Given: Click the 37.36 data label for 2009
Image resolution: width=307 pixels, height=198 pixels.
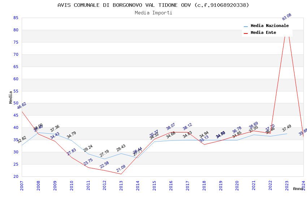Looking at the screenshot, I should pos(55,128).
